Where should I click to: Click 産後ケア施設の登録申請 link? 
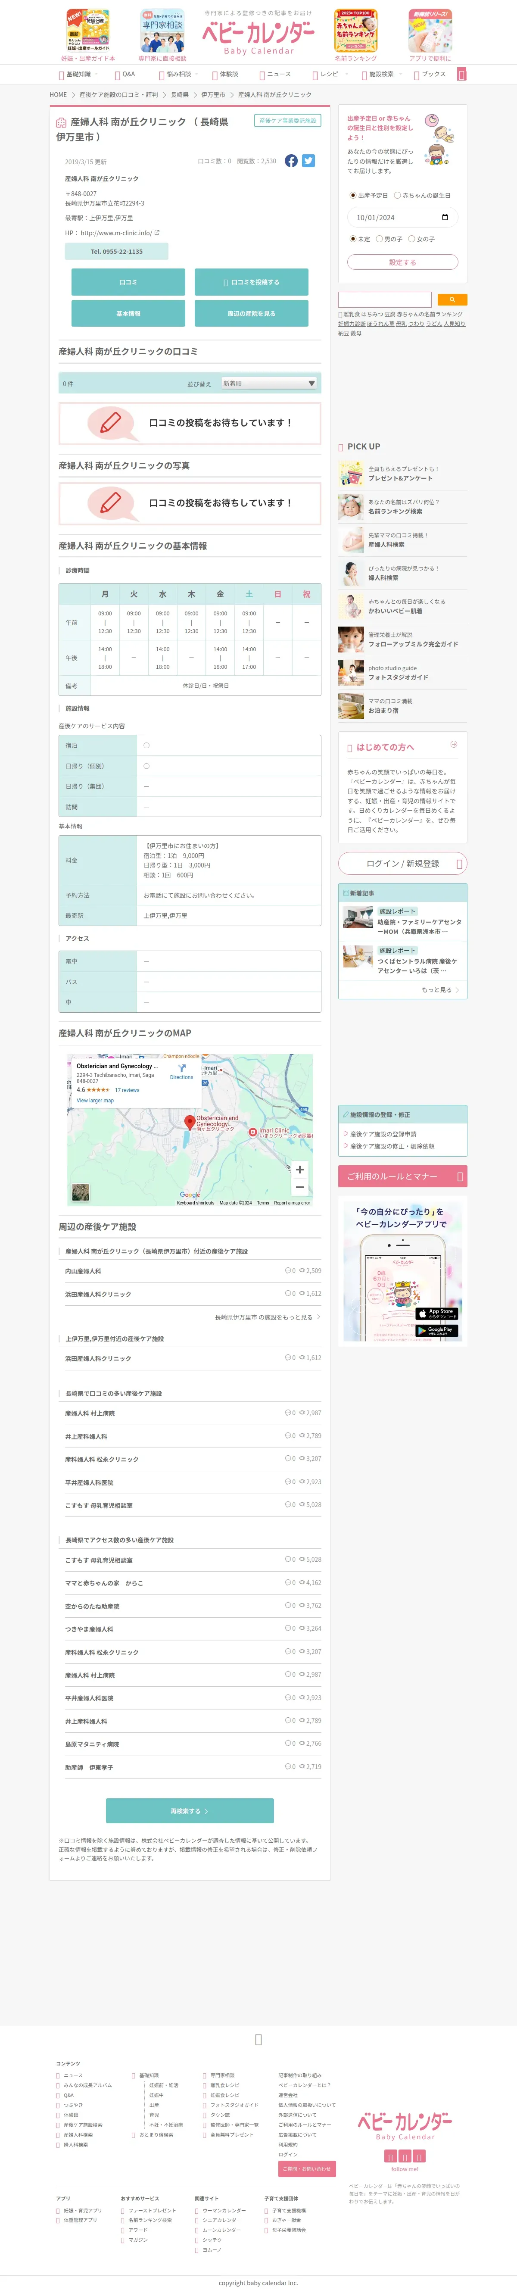click(383, 1134)
